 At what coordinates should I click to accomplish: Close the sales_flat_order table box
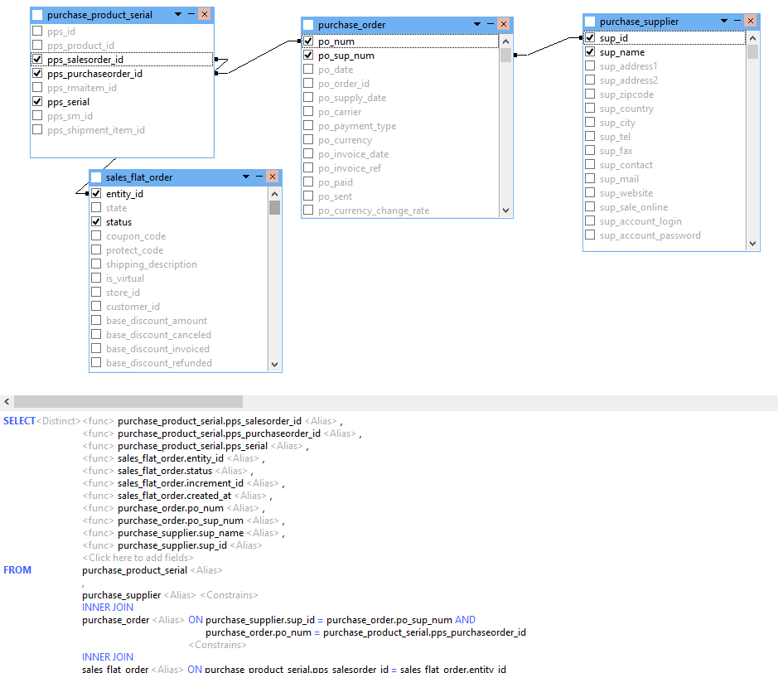point(273,177)
